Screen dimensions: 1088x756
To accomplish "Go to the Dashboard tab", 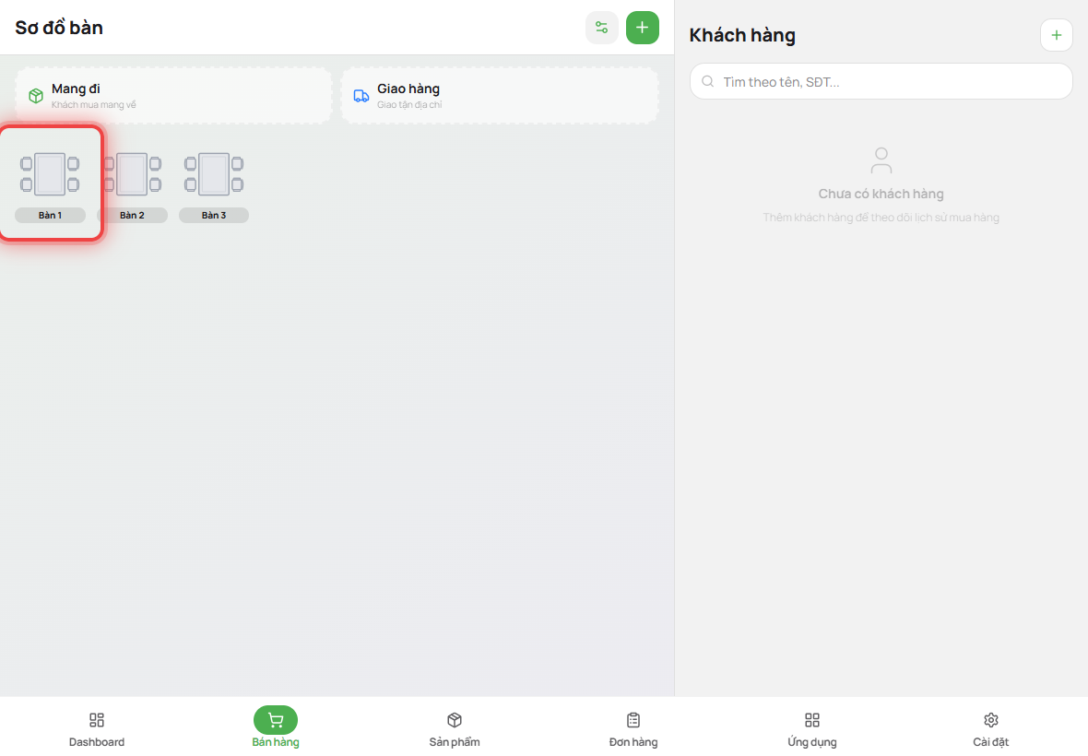I will (97, 729).
